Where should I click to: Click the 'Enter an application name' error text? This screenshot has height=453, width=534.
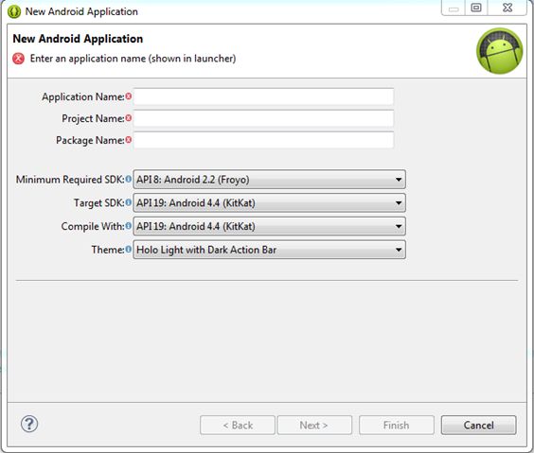coord(133,59)
